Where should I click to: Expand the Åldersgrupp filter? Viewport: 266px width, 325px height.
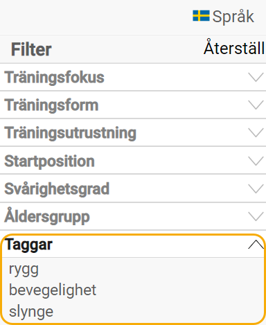(x=133, y=217)
